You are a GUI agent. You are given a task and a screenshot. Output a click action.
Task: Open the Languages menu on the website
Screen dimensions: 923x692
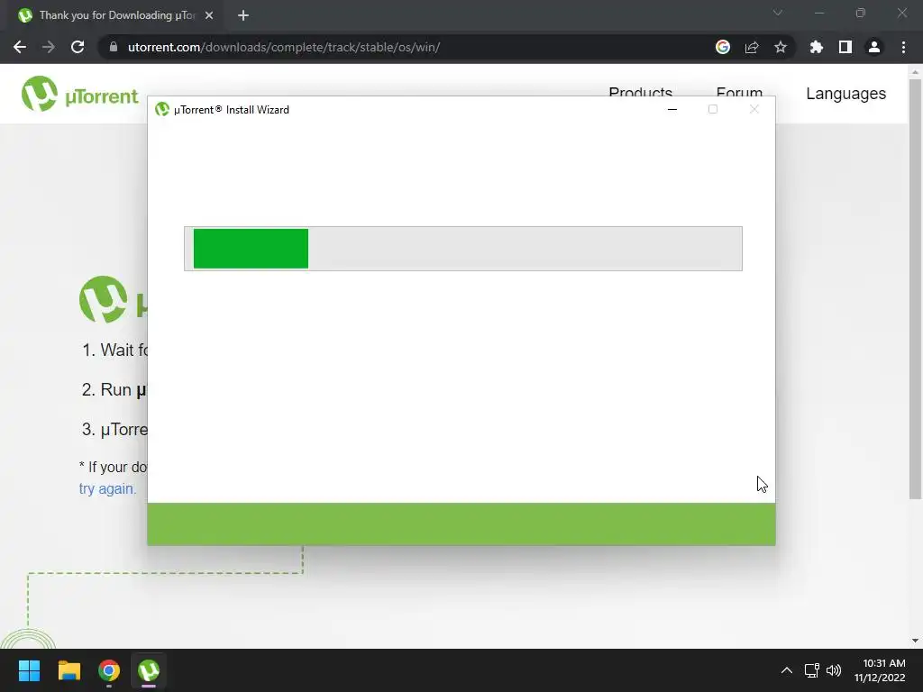845,94
